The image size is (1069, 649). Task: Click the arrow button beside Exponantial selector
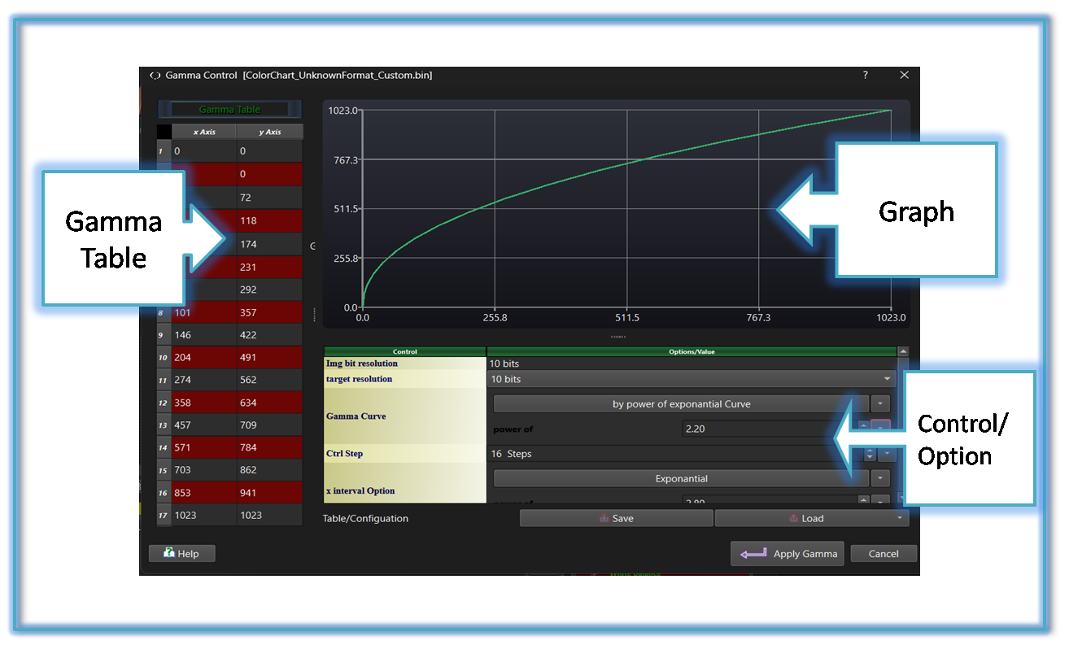pyautogui.click(x=880, y=479)
